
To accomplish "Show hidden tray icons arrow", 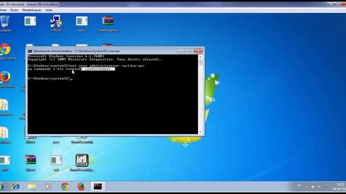I will click(x=307, y=187).
